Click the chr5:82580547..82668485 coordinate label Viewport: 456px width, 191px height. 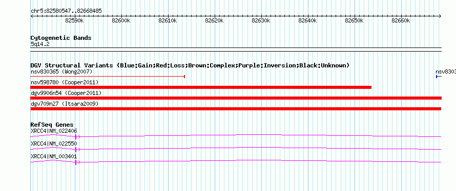(66, 11)
